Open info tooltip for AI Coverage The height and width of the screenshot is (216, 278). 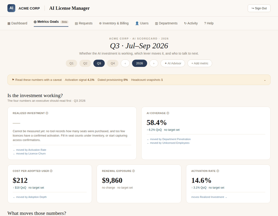[168, 113]
